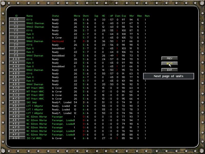Select unit ID button AA0
The image size is (205, 154).
[17, 59]
